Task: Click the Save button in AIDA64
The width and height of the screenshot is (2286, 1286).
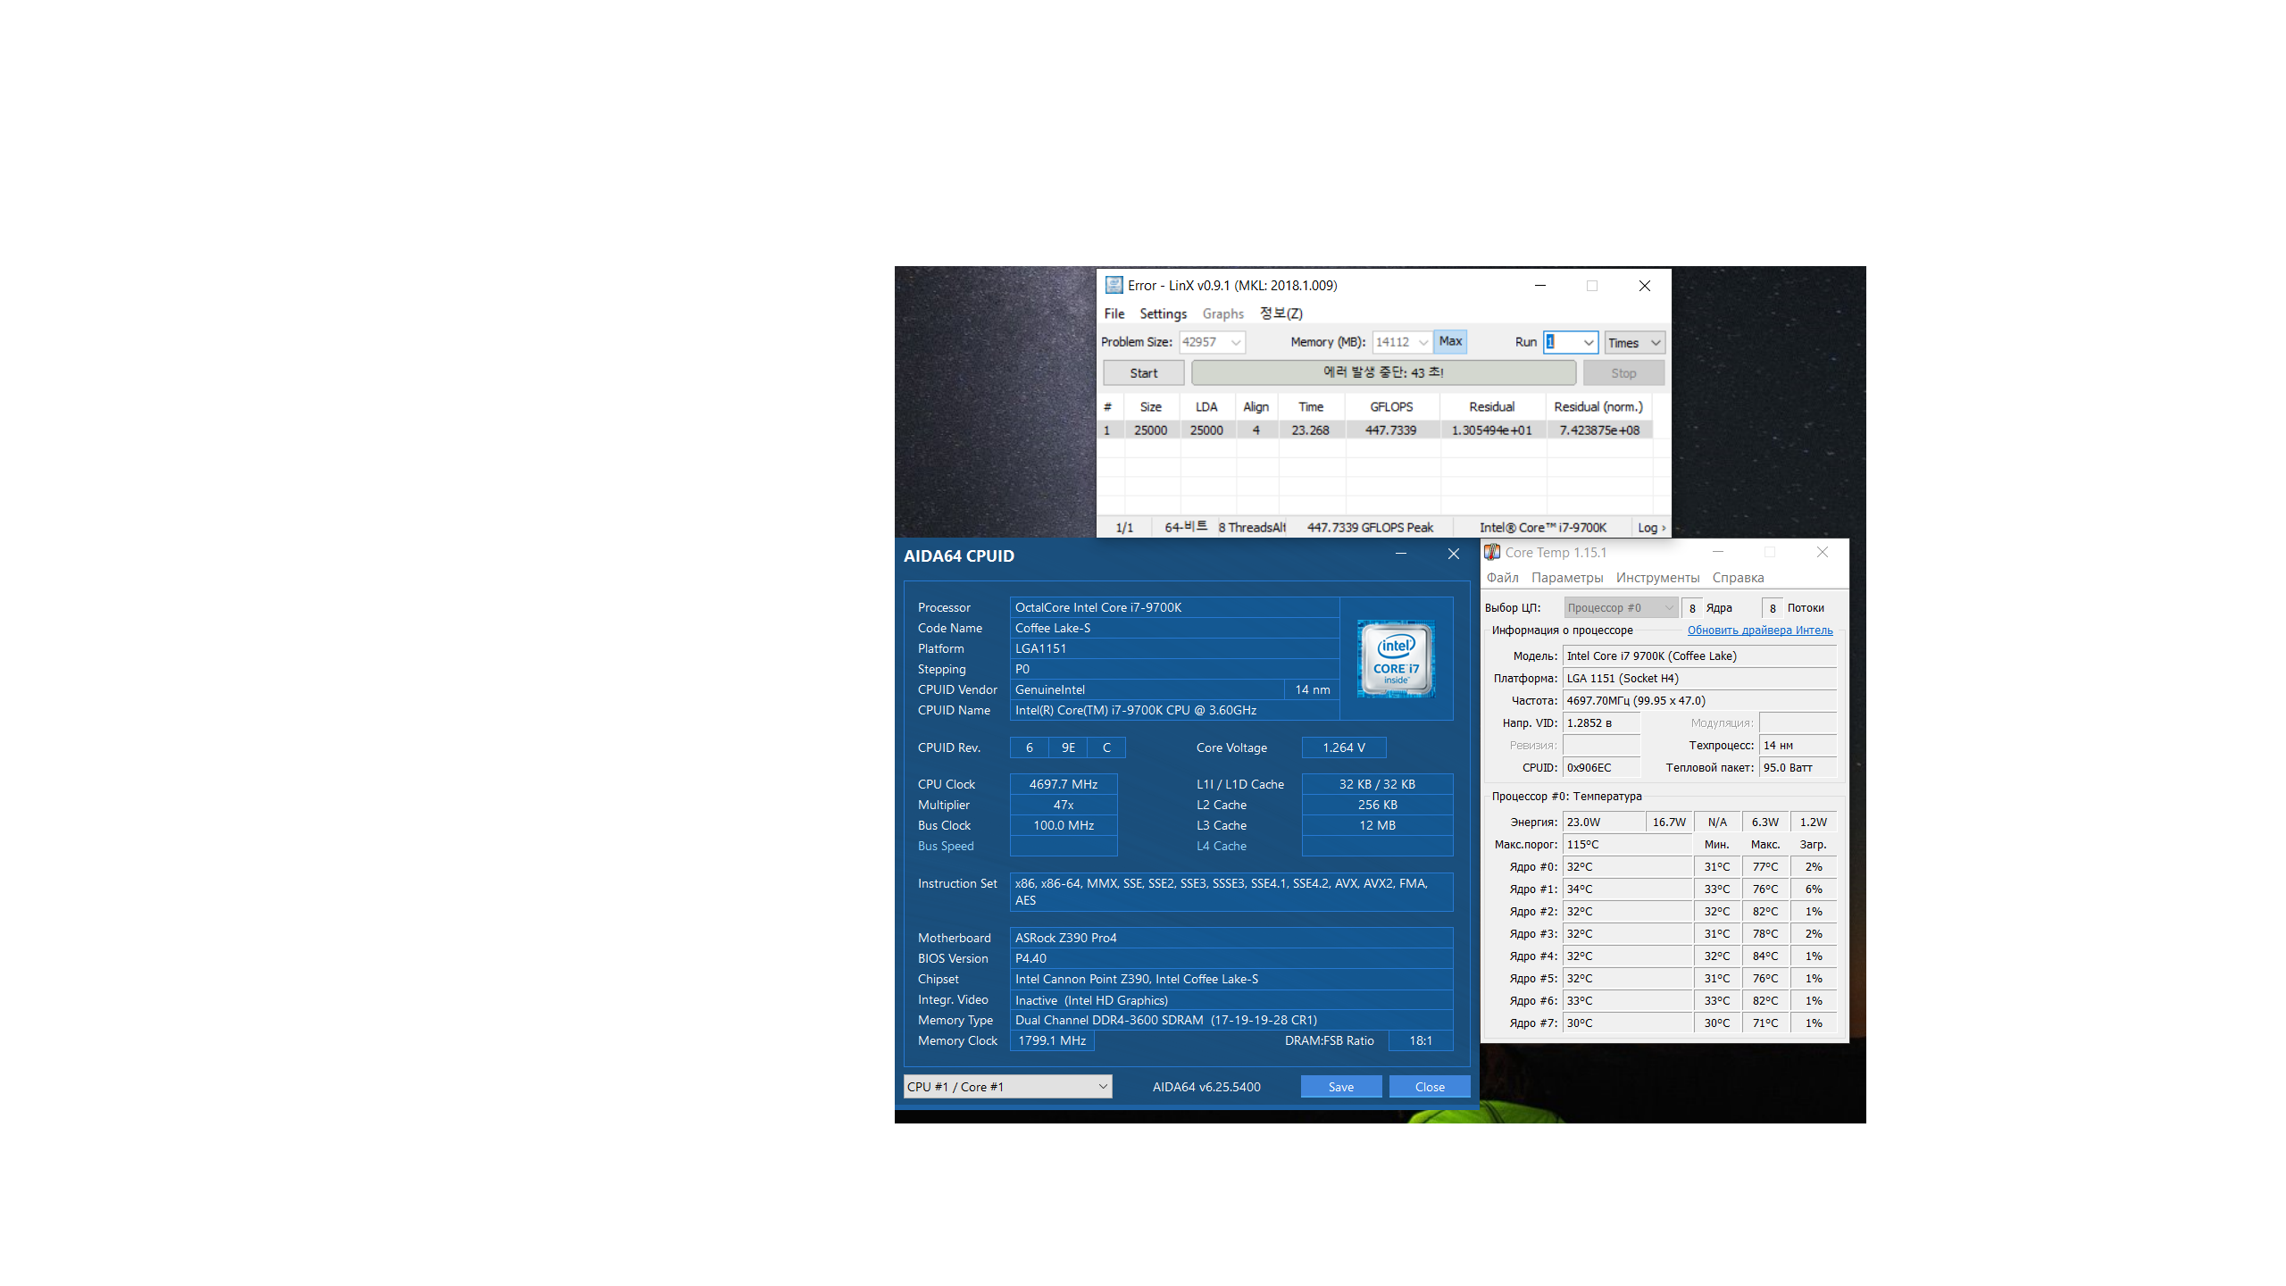Action: tap(1340, 1087)
